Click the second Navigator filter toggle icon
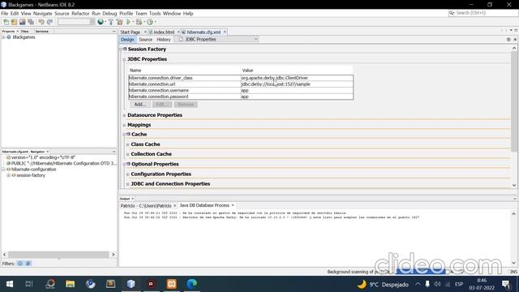The height and width of the screenshot is (292, 519). pos(28,264)
